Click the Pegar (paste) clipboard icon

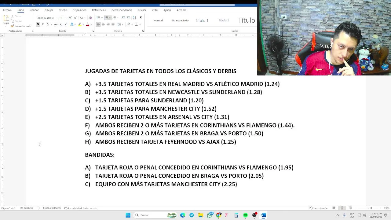coord(6,17)
